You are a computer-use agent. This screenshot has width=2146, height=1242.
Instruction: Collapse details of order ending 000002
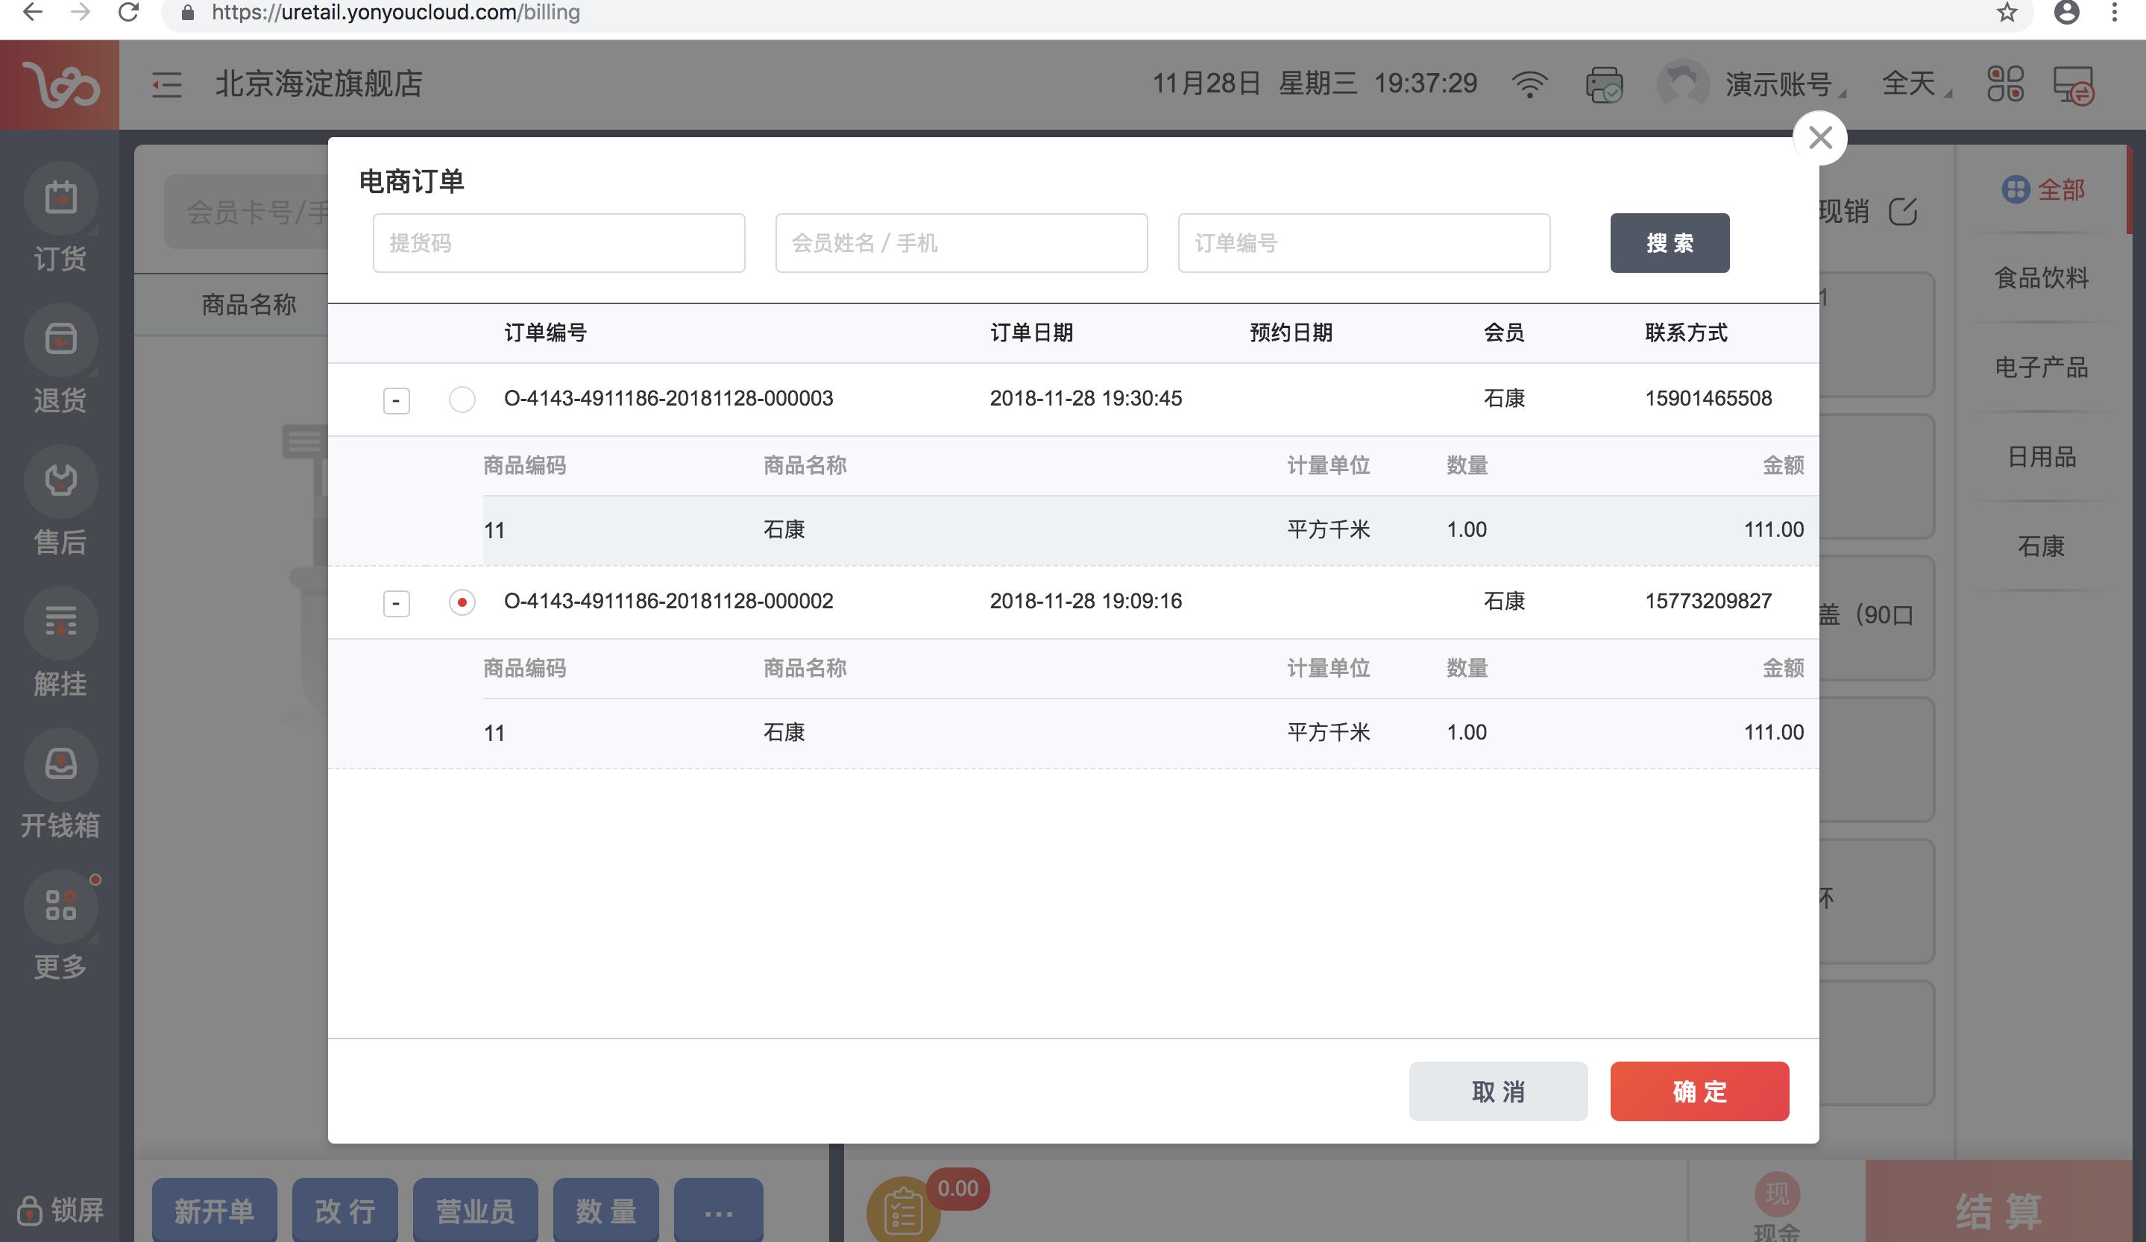coord(396,602)
